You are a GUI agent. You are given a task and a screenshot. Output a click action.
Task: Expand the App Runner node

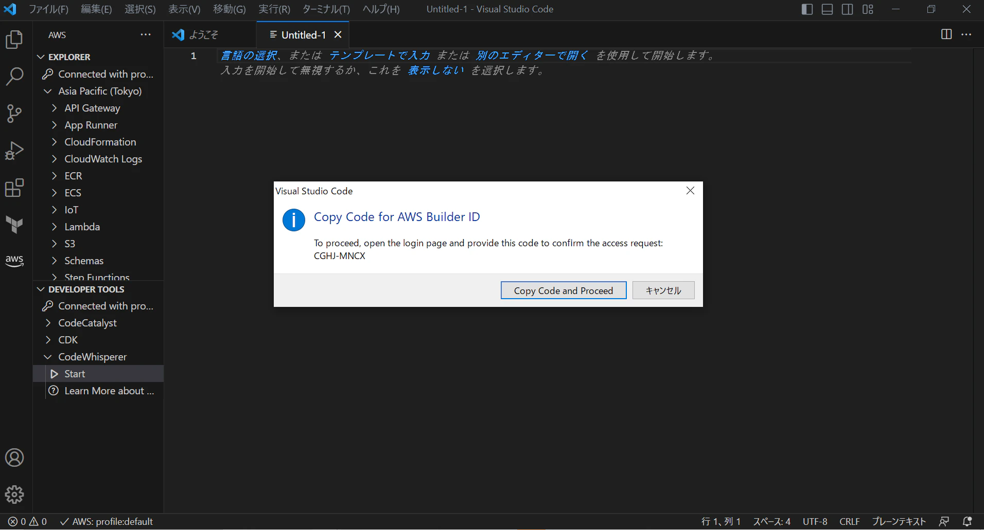54,125
